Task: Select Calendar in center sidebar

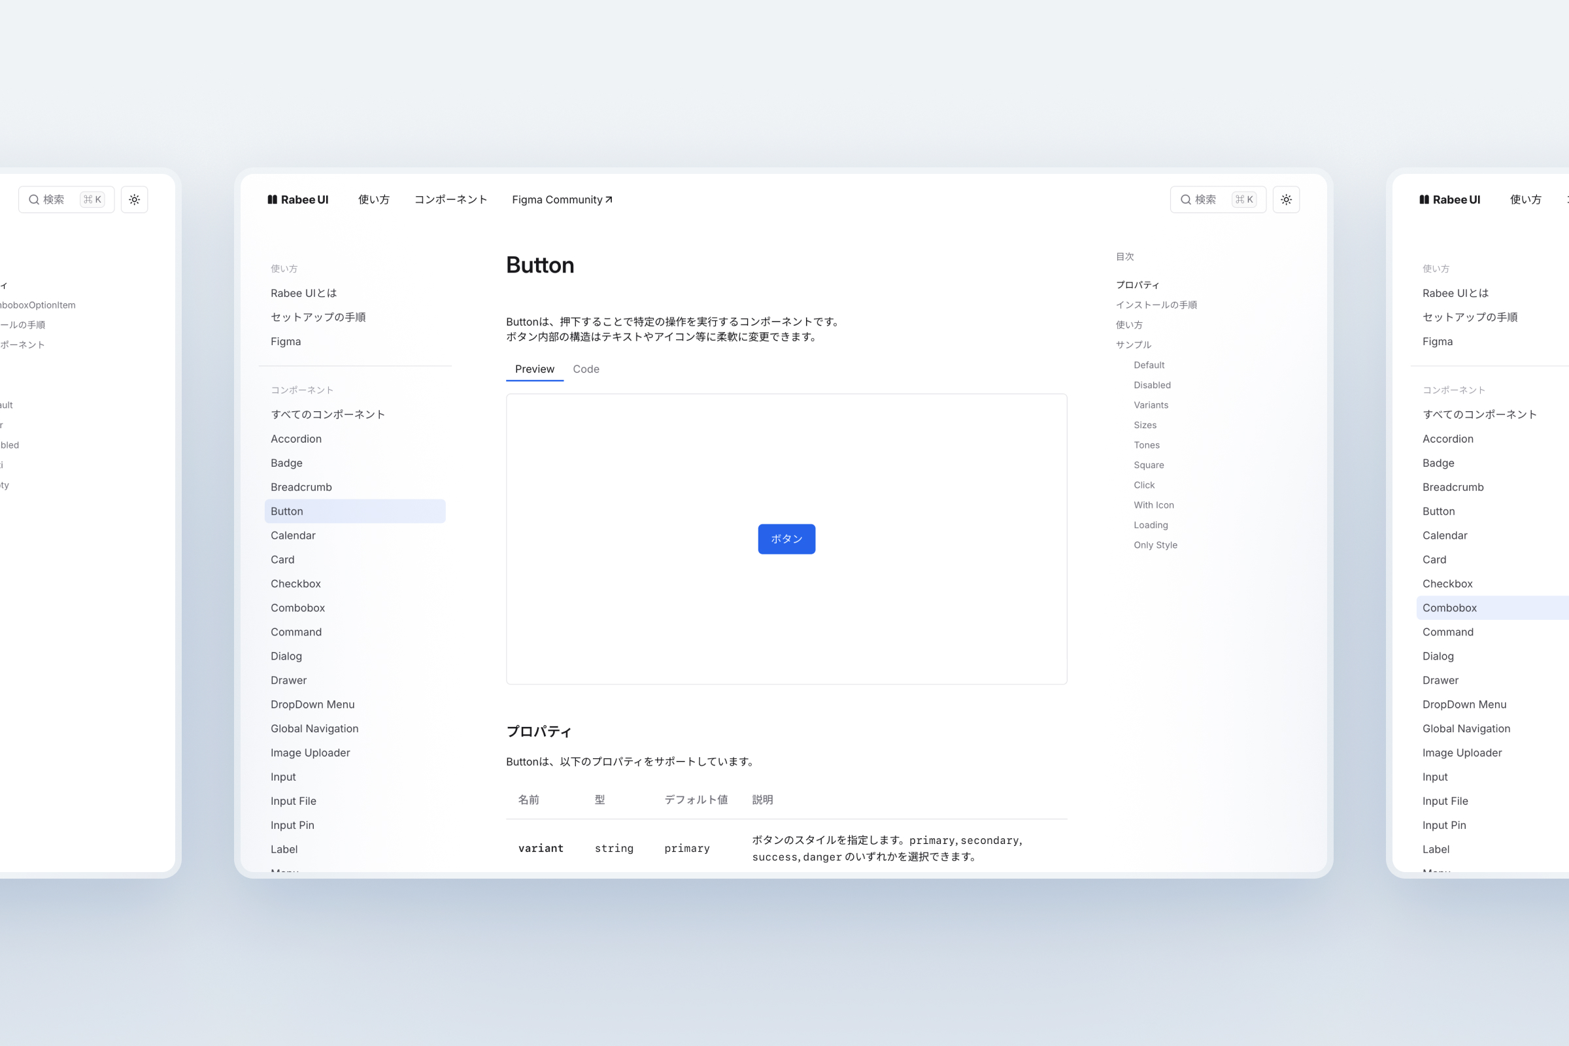Action: (293, 535)
